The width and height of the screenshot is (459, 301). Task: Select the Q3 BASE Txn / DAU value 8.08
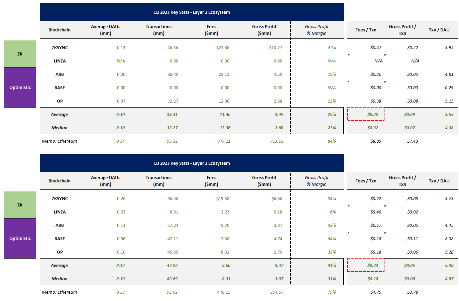pos(449,239)
